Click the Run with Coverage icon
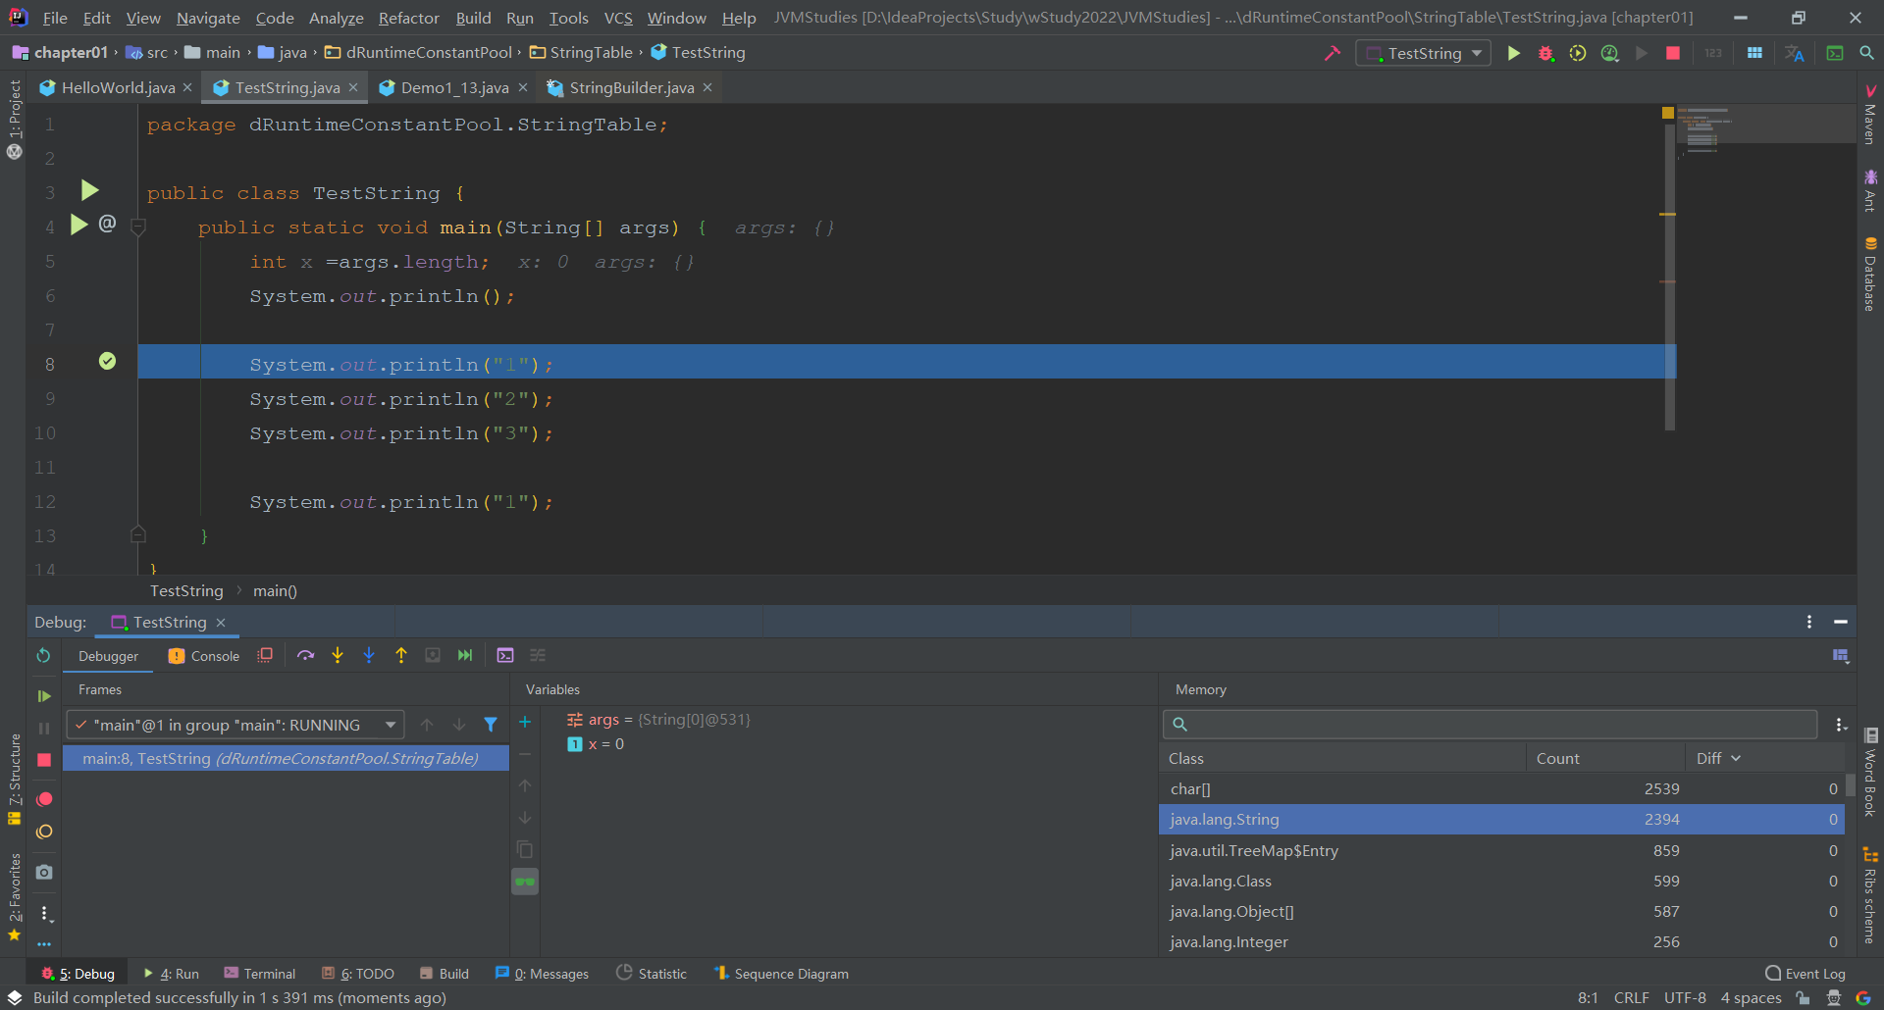Screen dimensions: 1884x1010 tap(1578, 53)
